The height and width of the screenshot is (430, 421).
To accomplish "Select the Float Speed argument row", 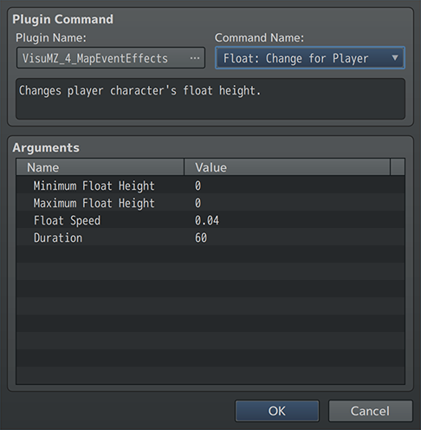I will click(210, 219).
